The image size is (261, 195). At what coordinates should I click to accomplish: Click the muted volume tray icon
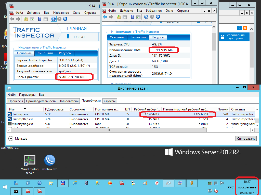click(216, 191)
